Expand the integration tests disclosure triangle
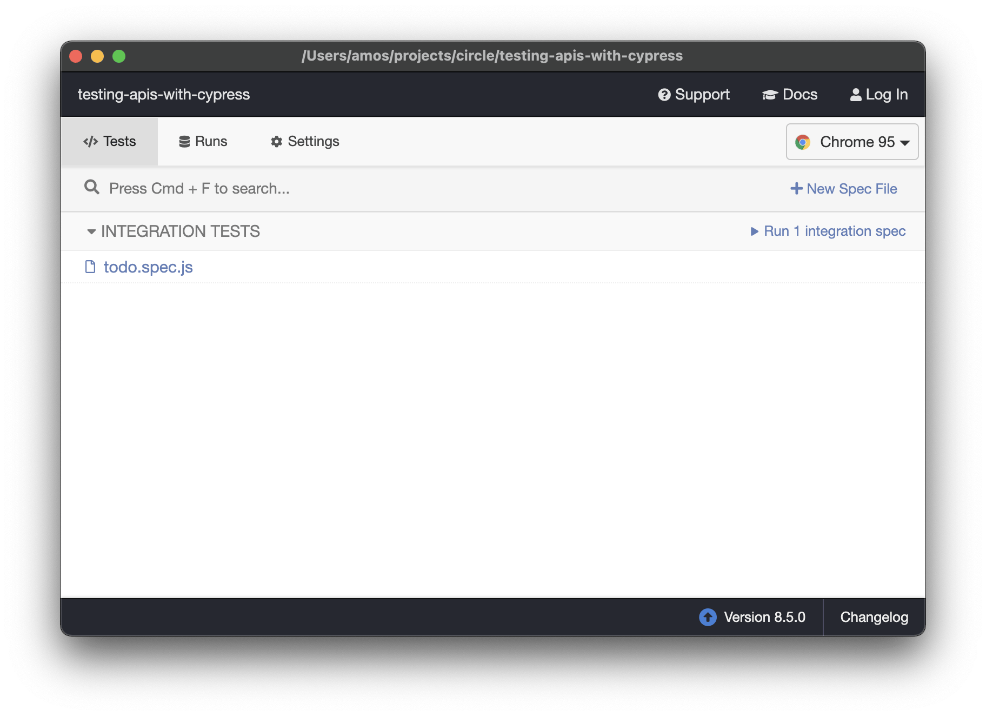Screen dimensions: 986x716 (x=91, y=231)
